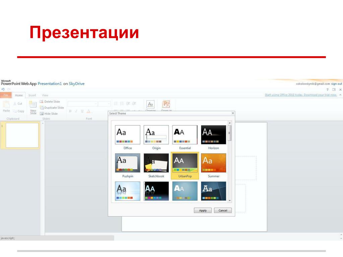Click the Cut scissors button

point(18,104)
